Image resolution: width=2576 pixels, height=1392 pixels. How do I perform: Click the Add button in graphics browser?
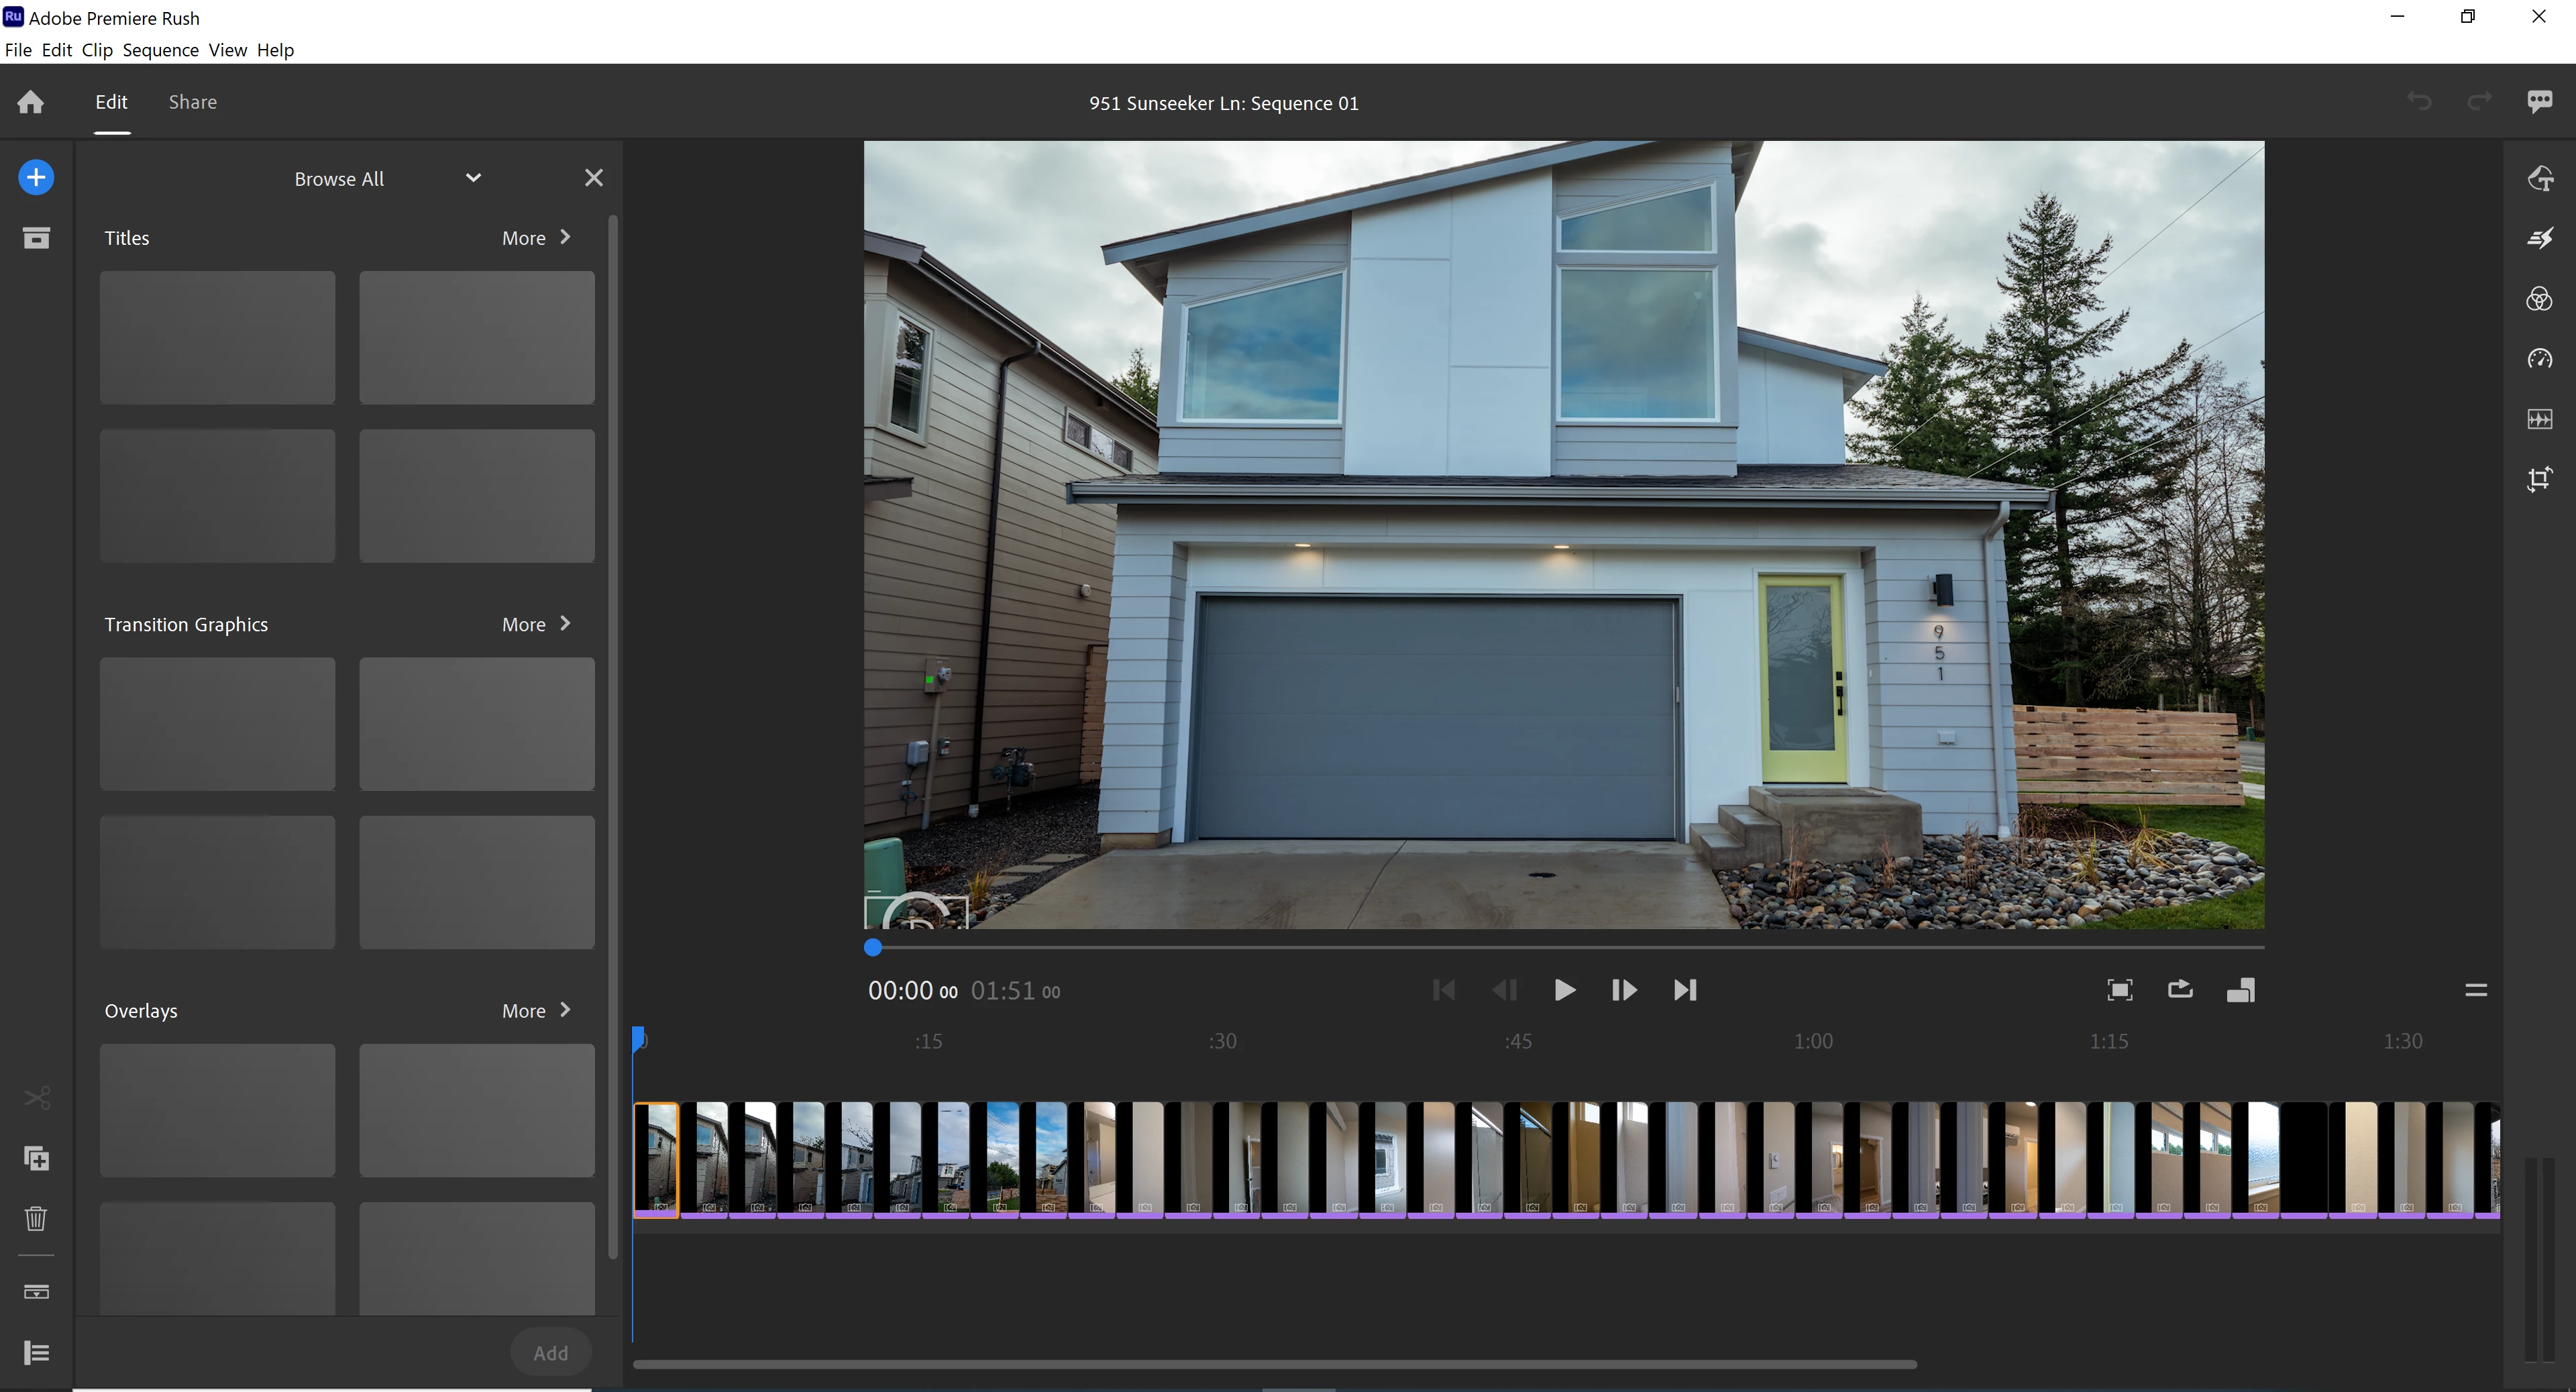tap(550, 1353)
